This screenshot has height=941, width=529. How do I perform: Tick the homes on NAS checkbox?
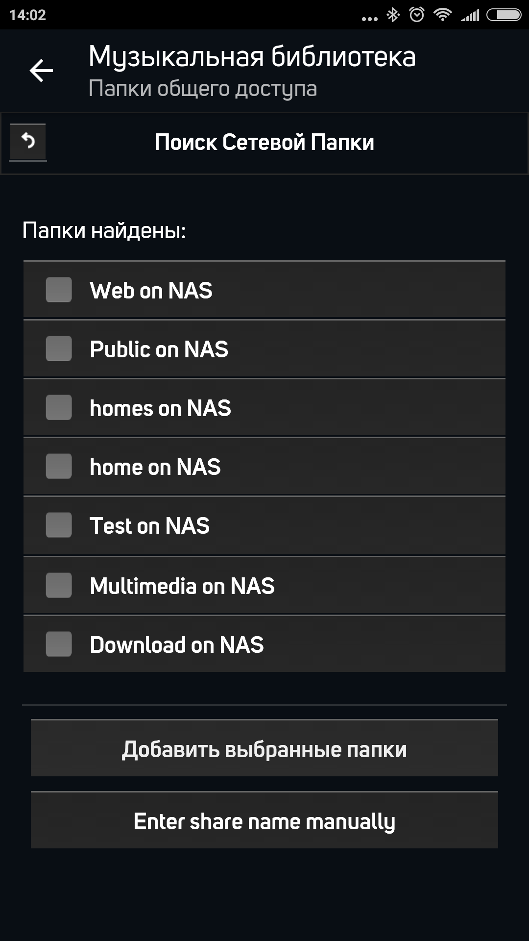pyautogui.click(x=59, y=407)
